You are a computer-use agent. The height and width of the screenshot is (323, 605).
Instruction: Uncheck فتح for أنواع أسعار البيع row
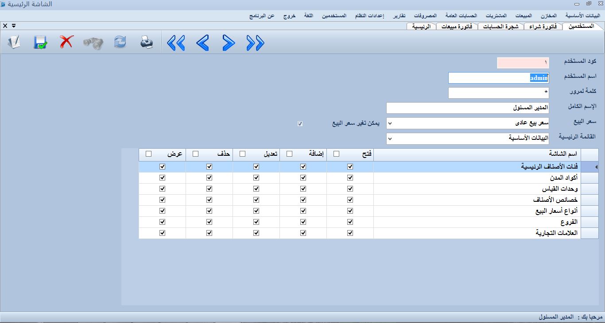pyautogui.click(x=350, y=211)
